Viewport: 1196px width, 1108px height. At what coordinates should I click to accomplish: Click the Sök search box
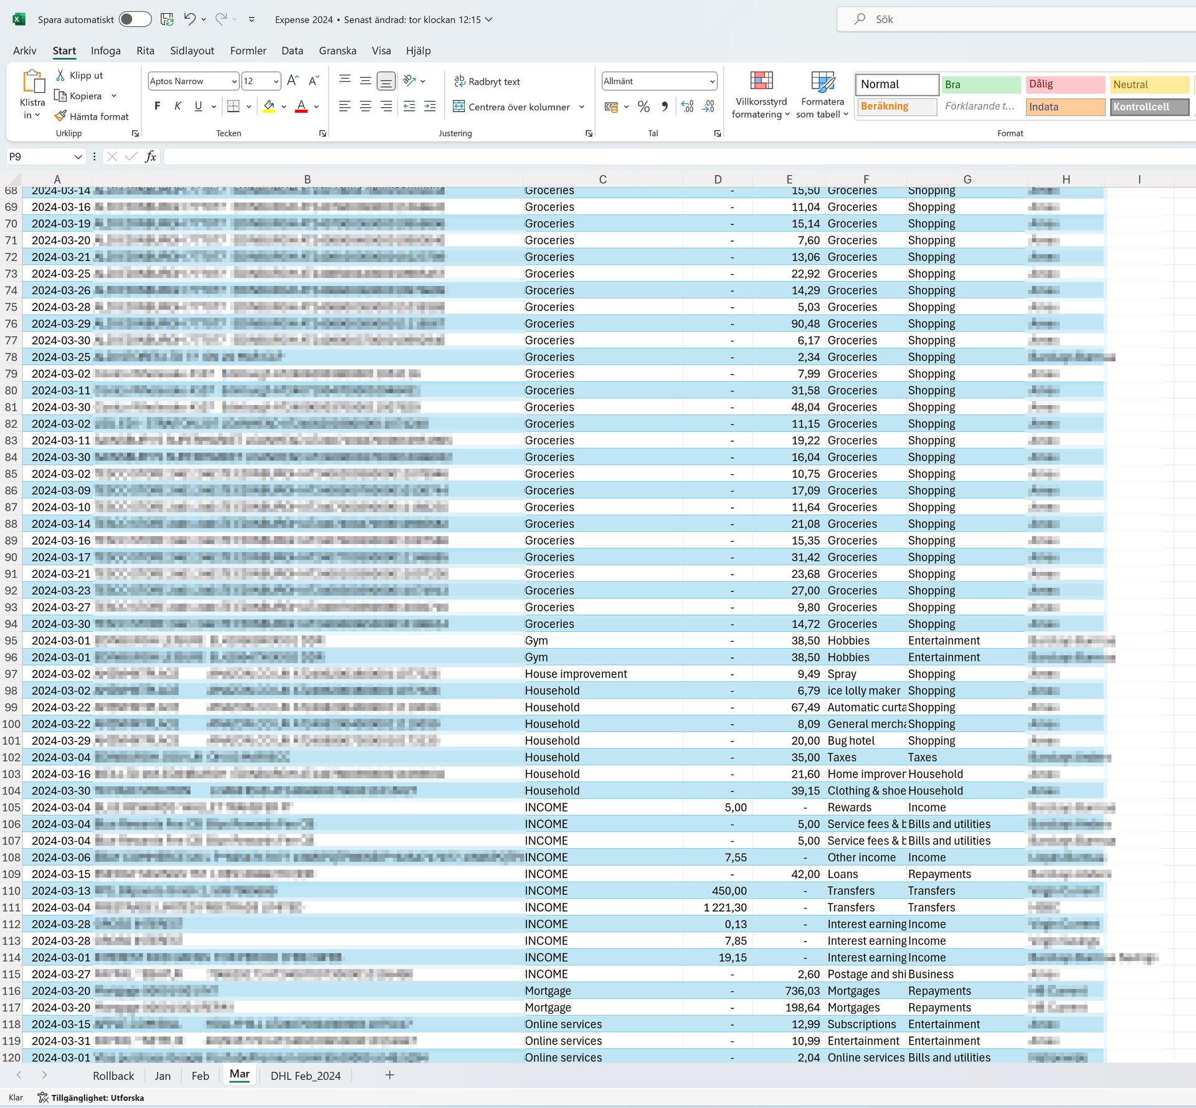1017,19
